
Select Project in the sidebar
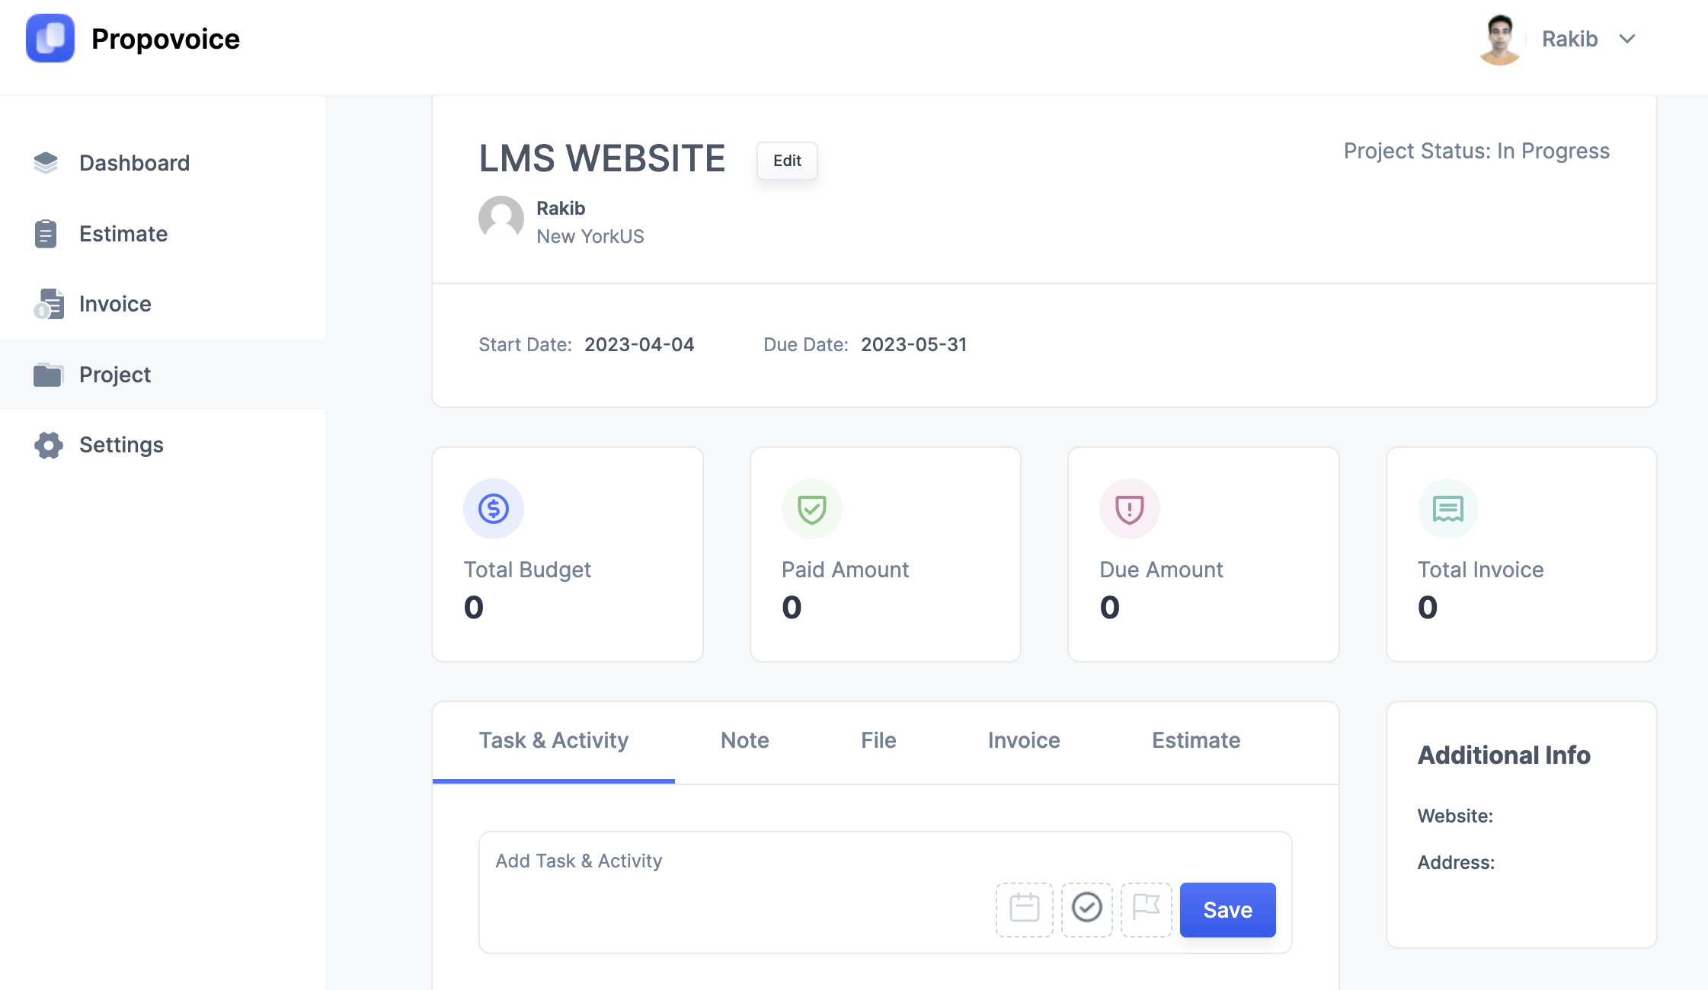tap(162, 375)
